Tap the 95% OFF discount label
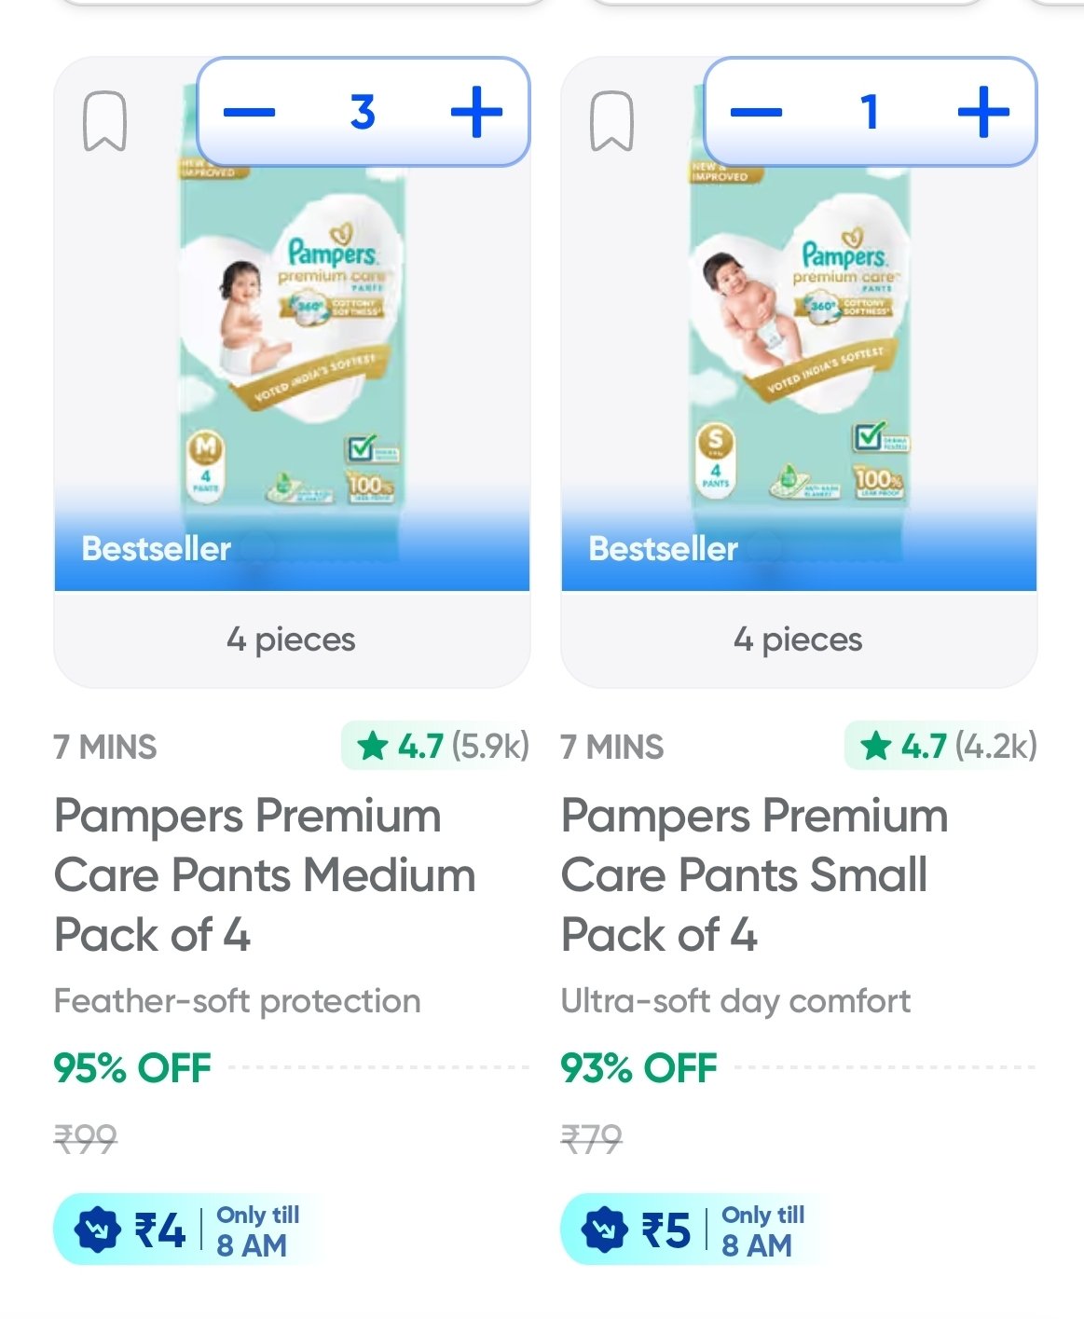 [132, 1068]
